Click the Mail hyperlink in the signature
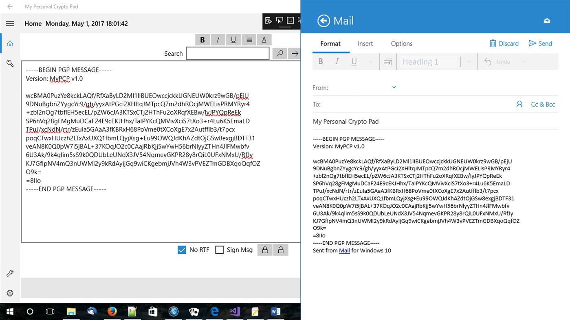570x320 pixels. click(x=344, y=250)
